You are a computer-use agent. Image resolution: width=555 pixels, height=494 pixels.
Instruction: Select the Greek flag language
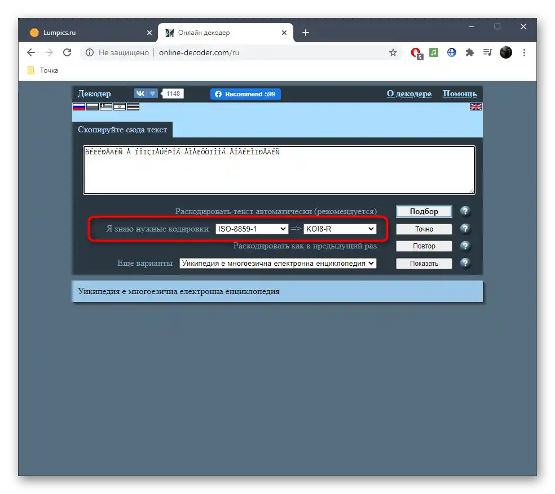click(106, 107)
